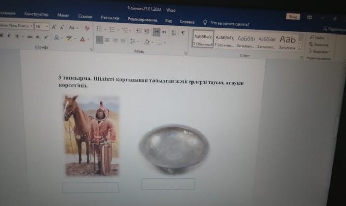Launch the Styles pane from Стили group

coord(301,58)
